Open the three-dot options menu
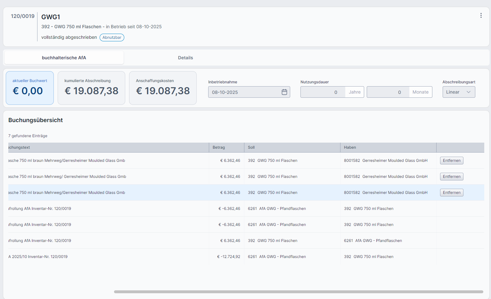Viewport: 491px width, 299px height. tap(481, 15)
